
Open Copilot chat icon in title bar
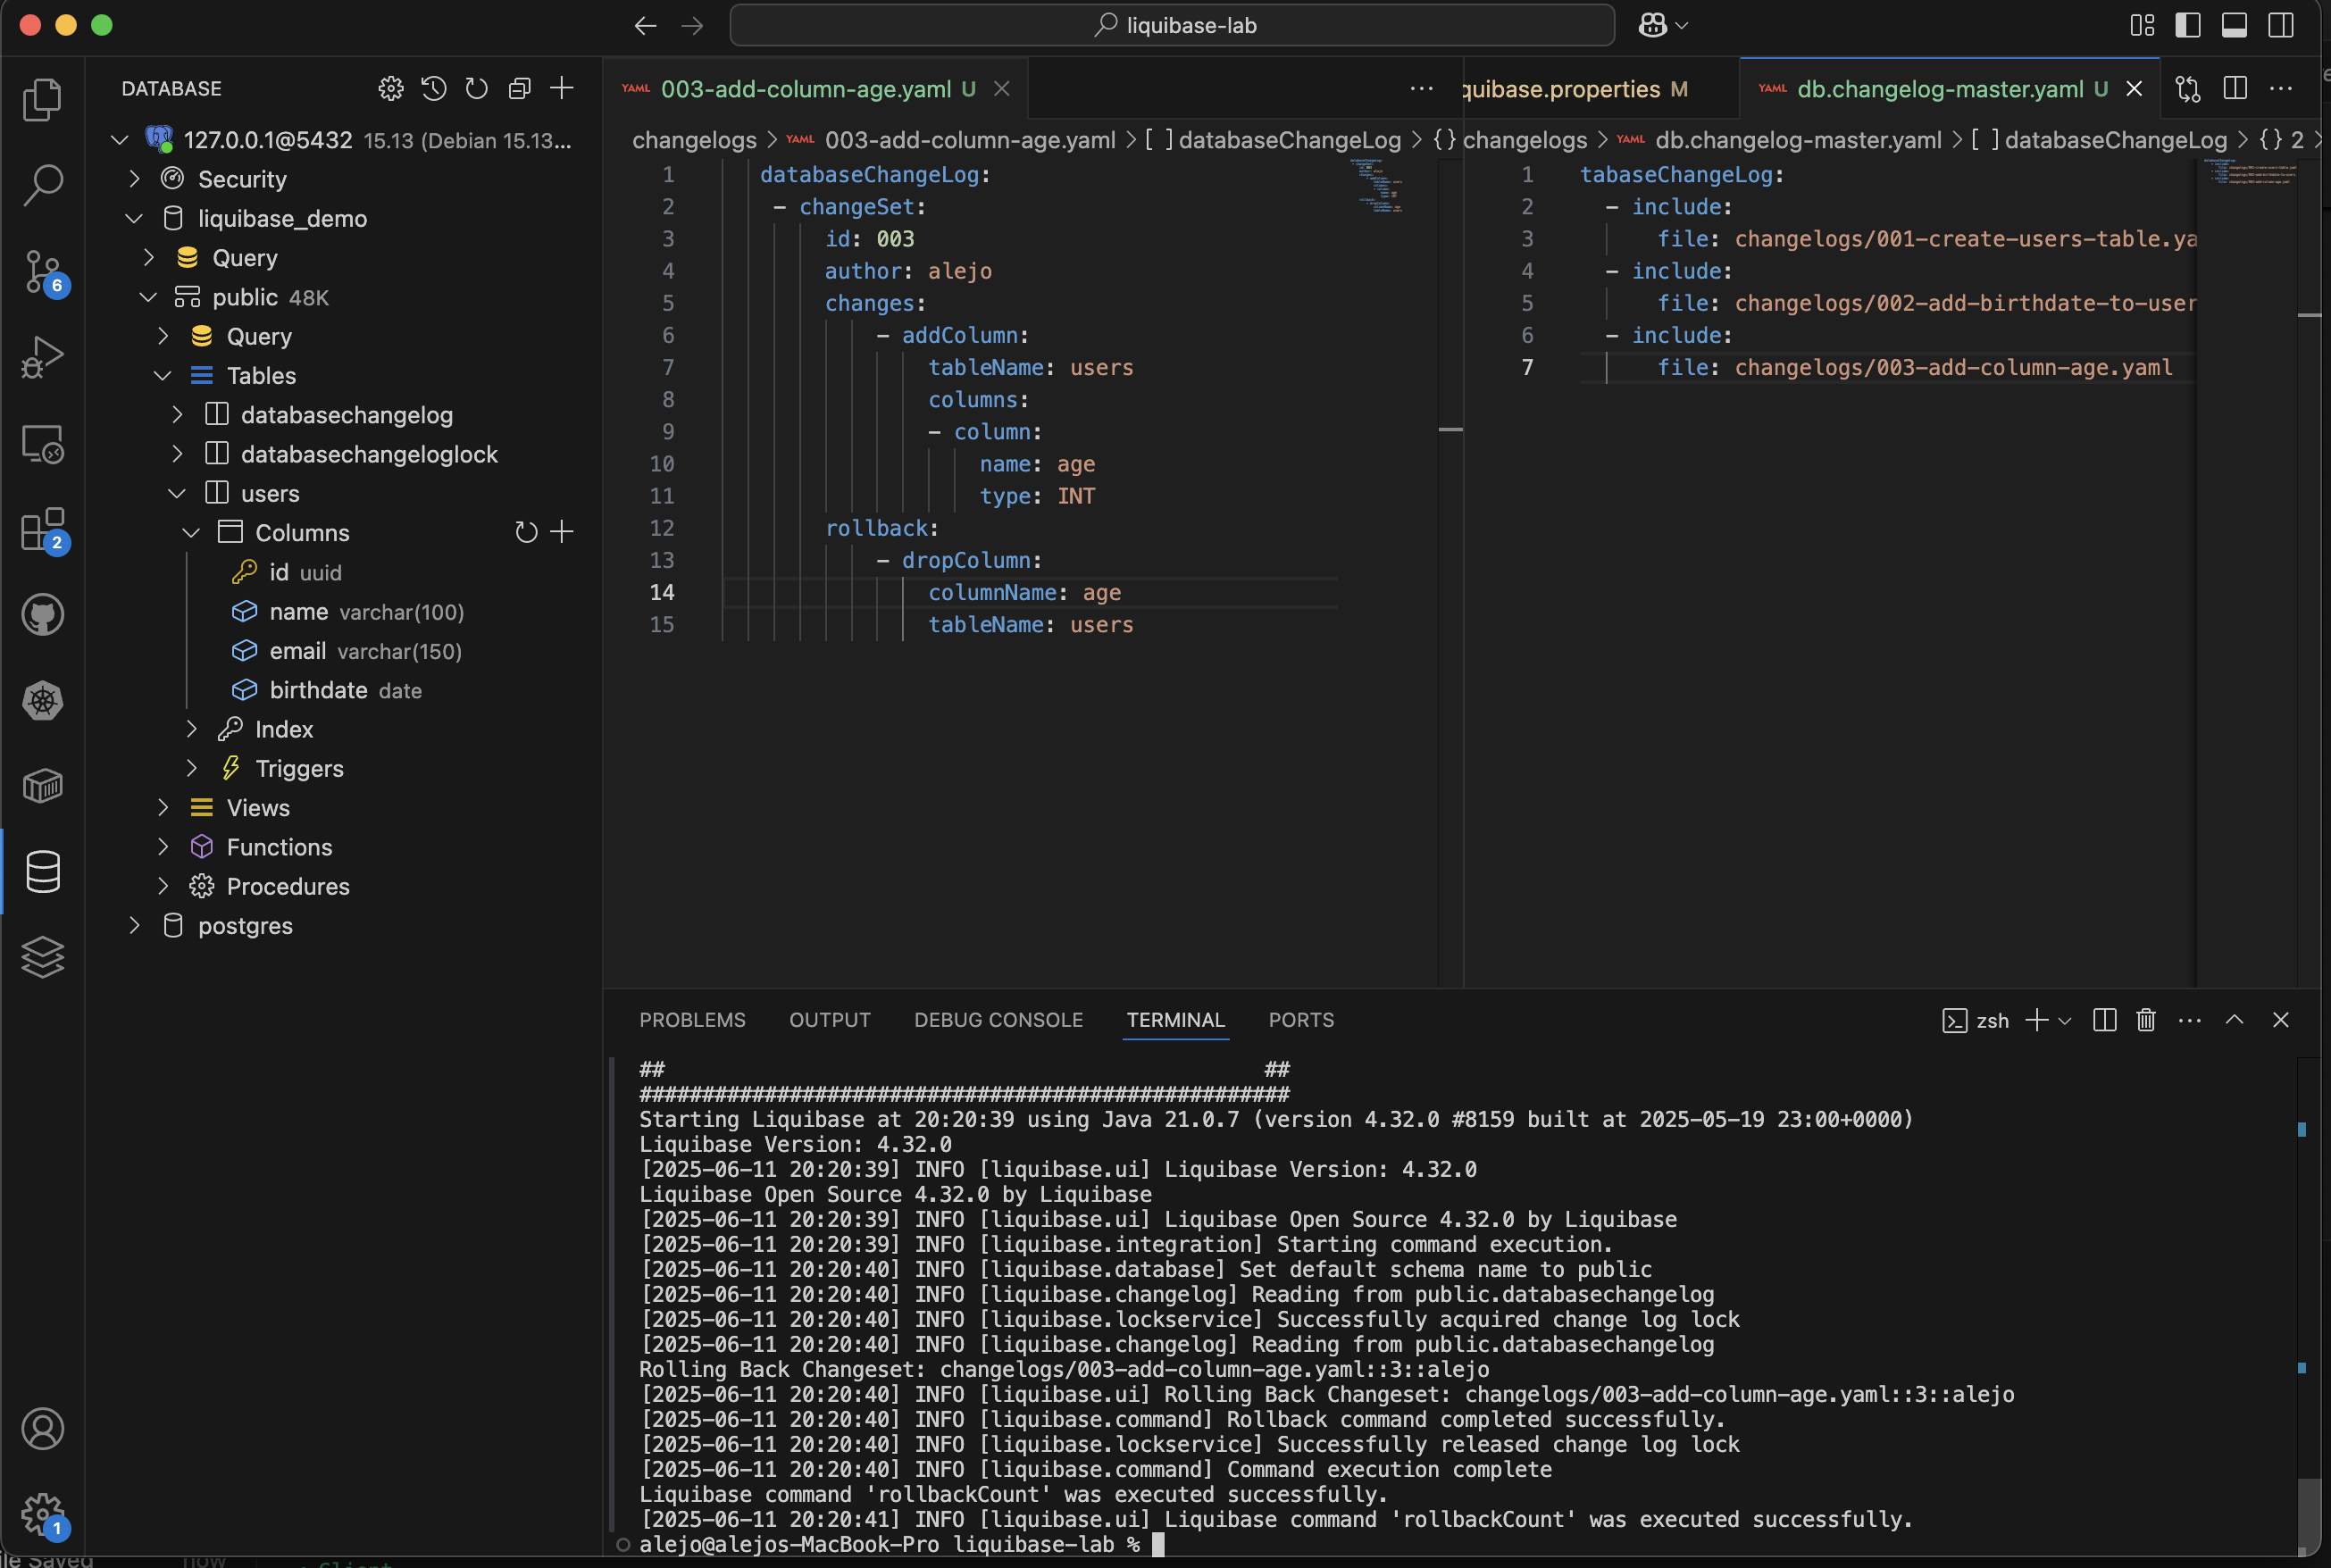point(1652,25)
